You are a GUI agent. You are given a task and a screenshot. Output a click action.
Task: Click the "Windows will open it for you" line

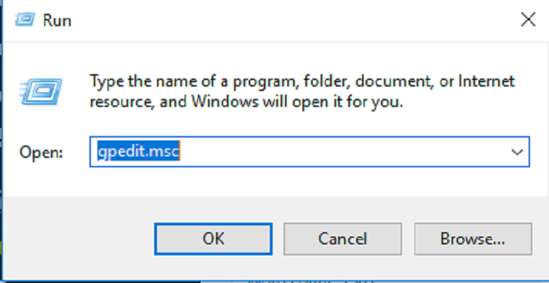click(297, 103)
